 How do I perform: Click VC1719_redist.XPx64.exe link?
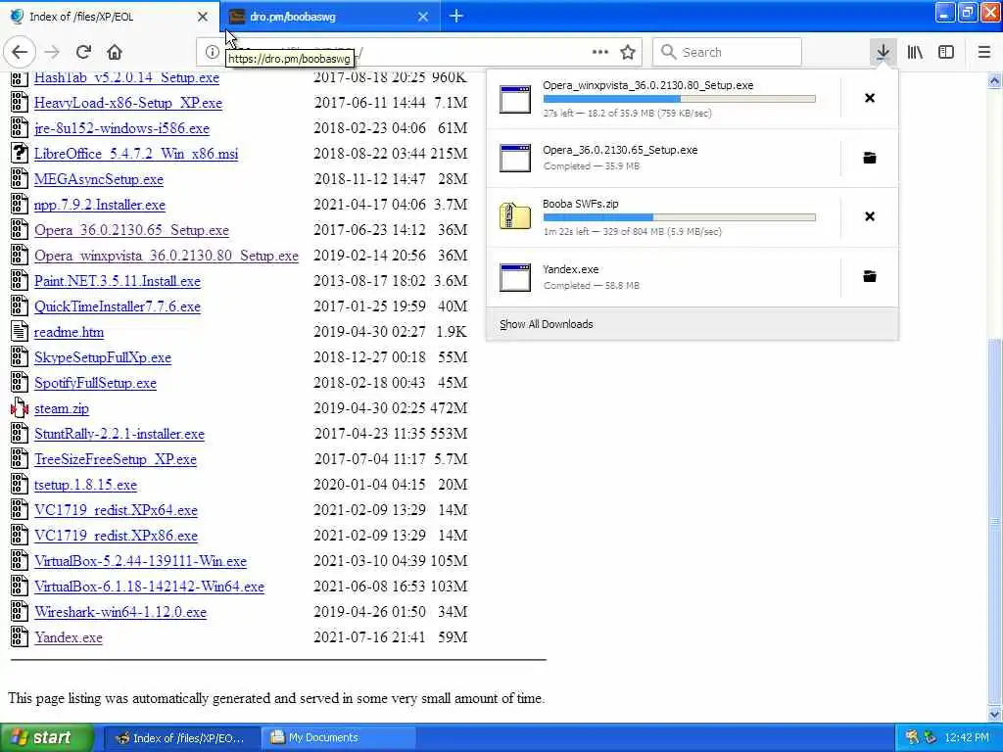[x=116, y=511]
